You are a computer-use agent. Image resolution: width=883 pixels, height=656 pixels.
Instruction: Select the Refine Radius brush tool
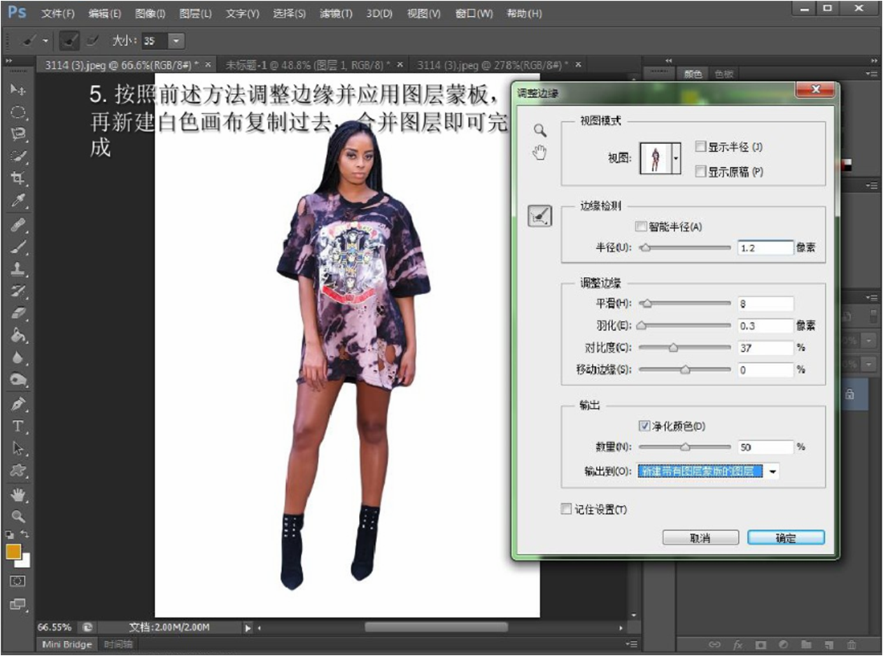click(x=539, y=218)
